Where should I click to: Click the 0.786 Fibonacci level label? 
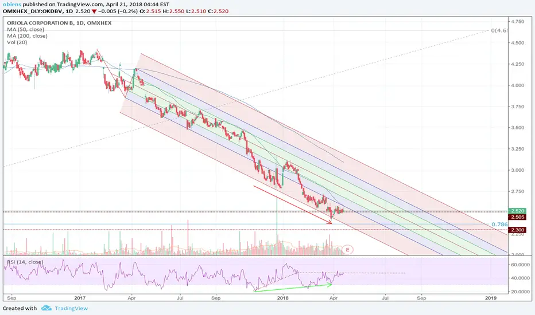coord(499,224)
